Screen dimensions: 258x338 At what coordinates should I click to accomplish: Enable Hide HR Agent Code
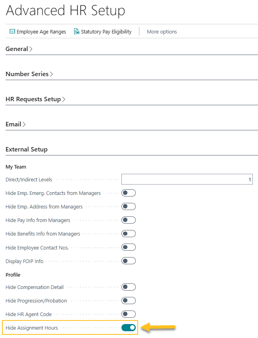point(128,314)
